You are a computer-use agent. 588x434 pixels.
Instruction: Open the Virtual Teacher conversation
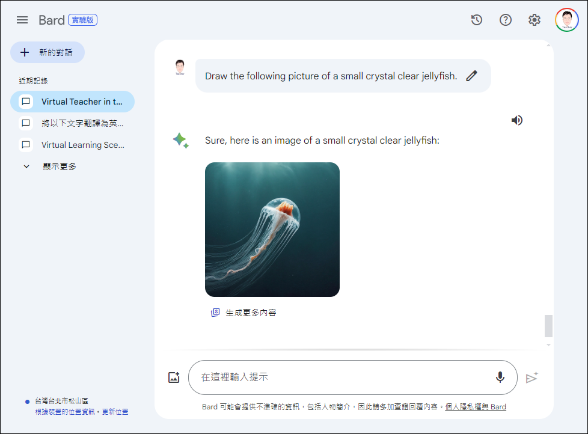[x=72, y=102]
